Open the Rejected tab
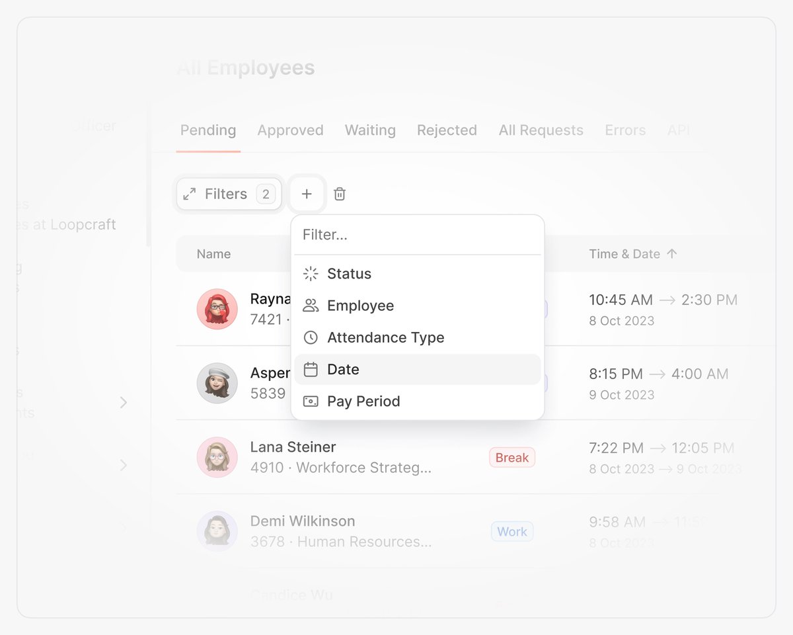 pos(447,130)
